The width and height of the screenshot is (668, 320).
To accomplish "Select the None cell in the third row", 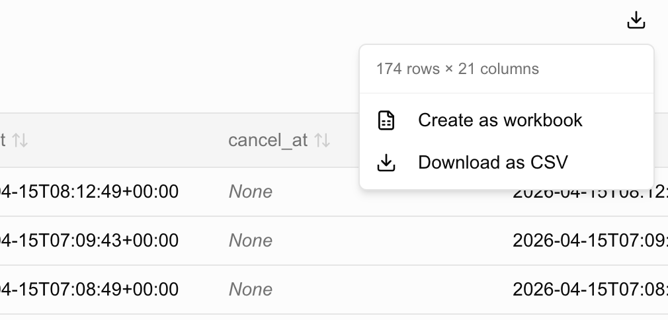I will 251,290.
